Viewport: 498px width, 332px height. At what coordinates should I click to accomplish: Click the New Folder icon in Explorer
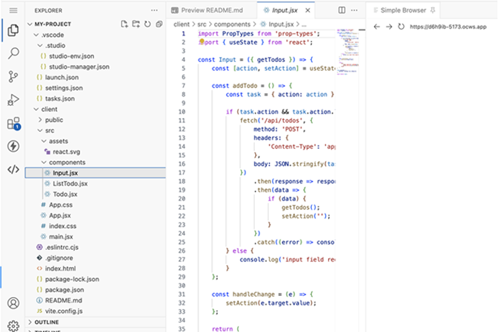click(136, 24)
